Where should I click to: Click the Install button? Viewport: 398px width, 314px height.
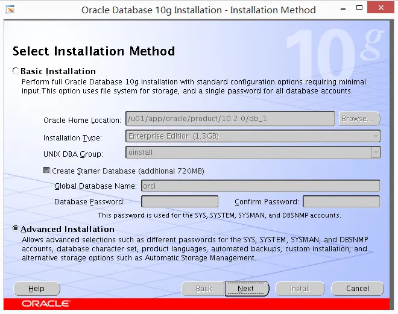[300, 288]
